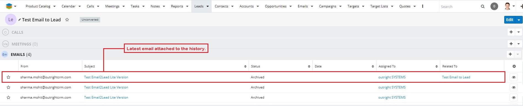523x106 pixels.
Task: Toggle favorite star on first email row
Action: click(9, 77)
